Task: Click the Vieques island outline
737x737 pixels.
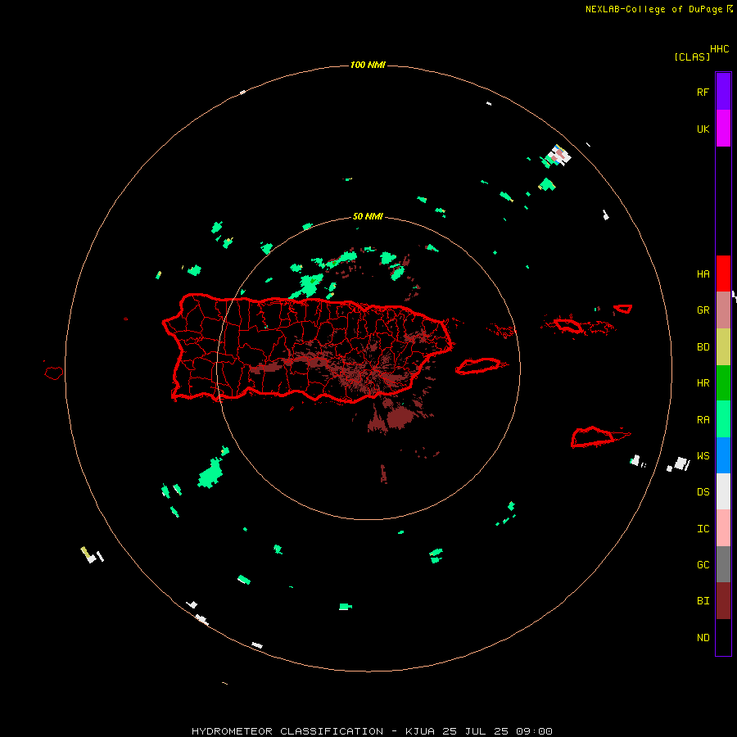Action: 479,366
